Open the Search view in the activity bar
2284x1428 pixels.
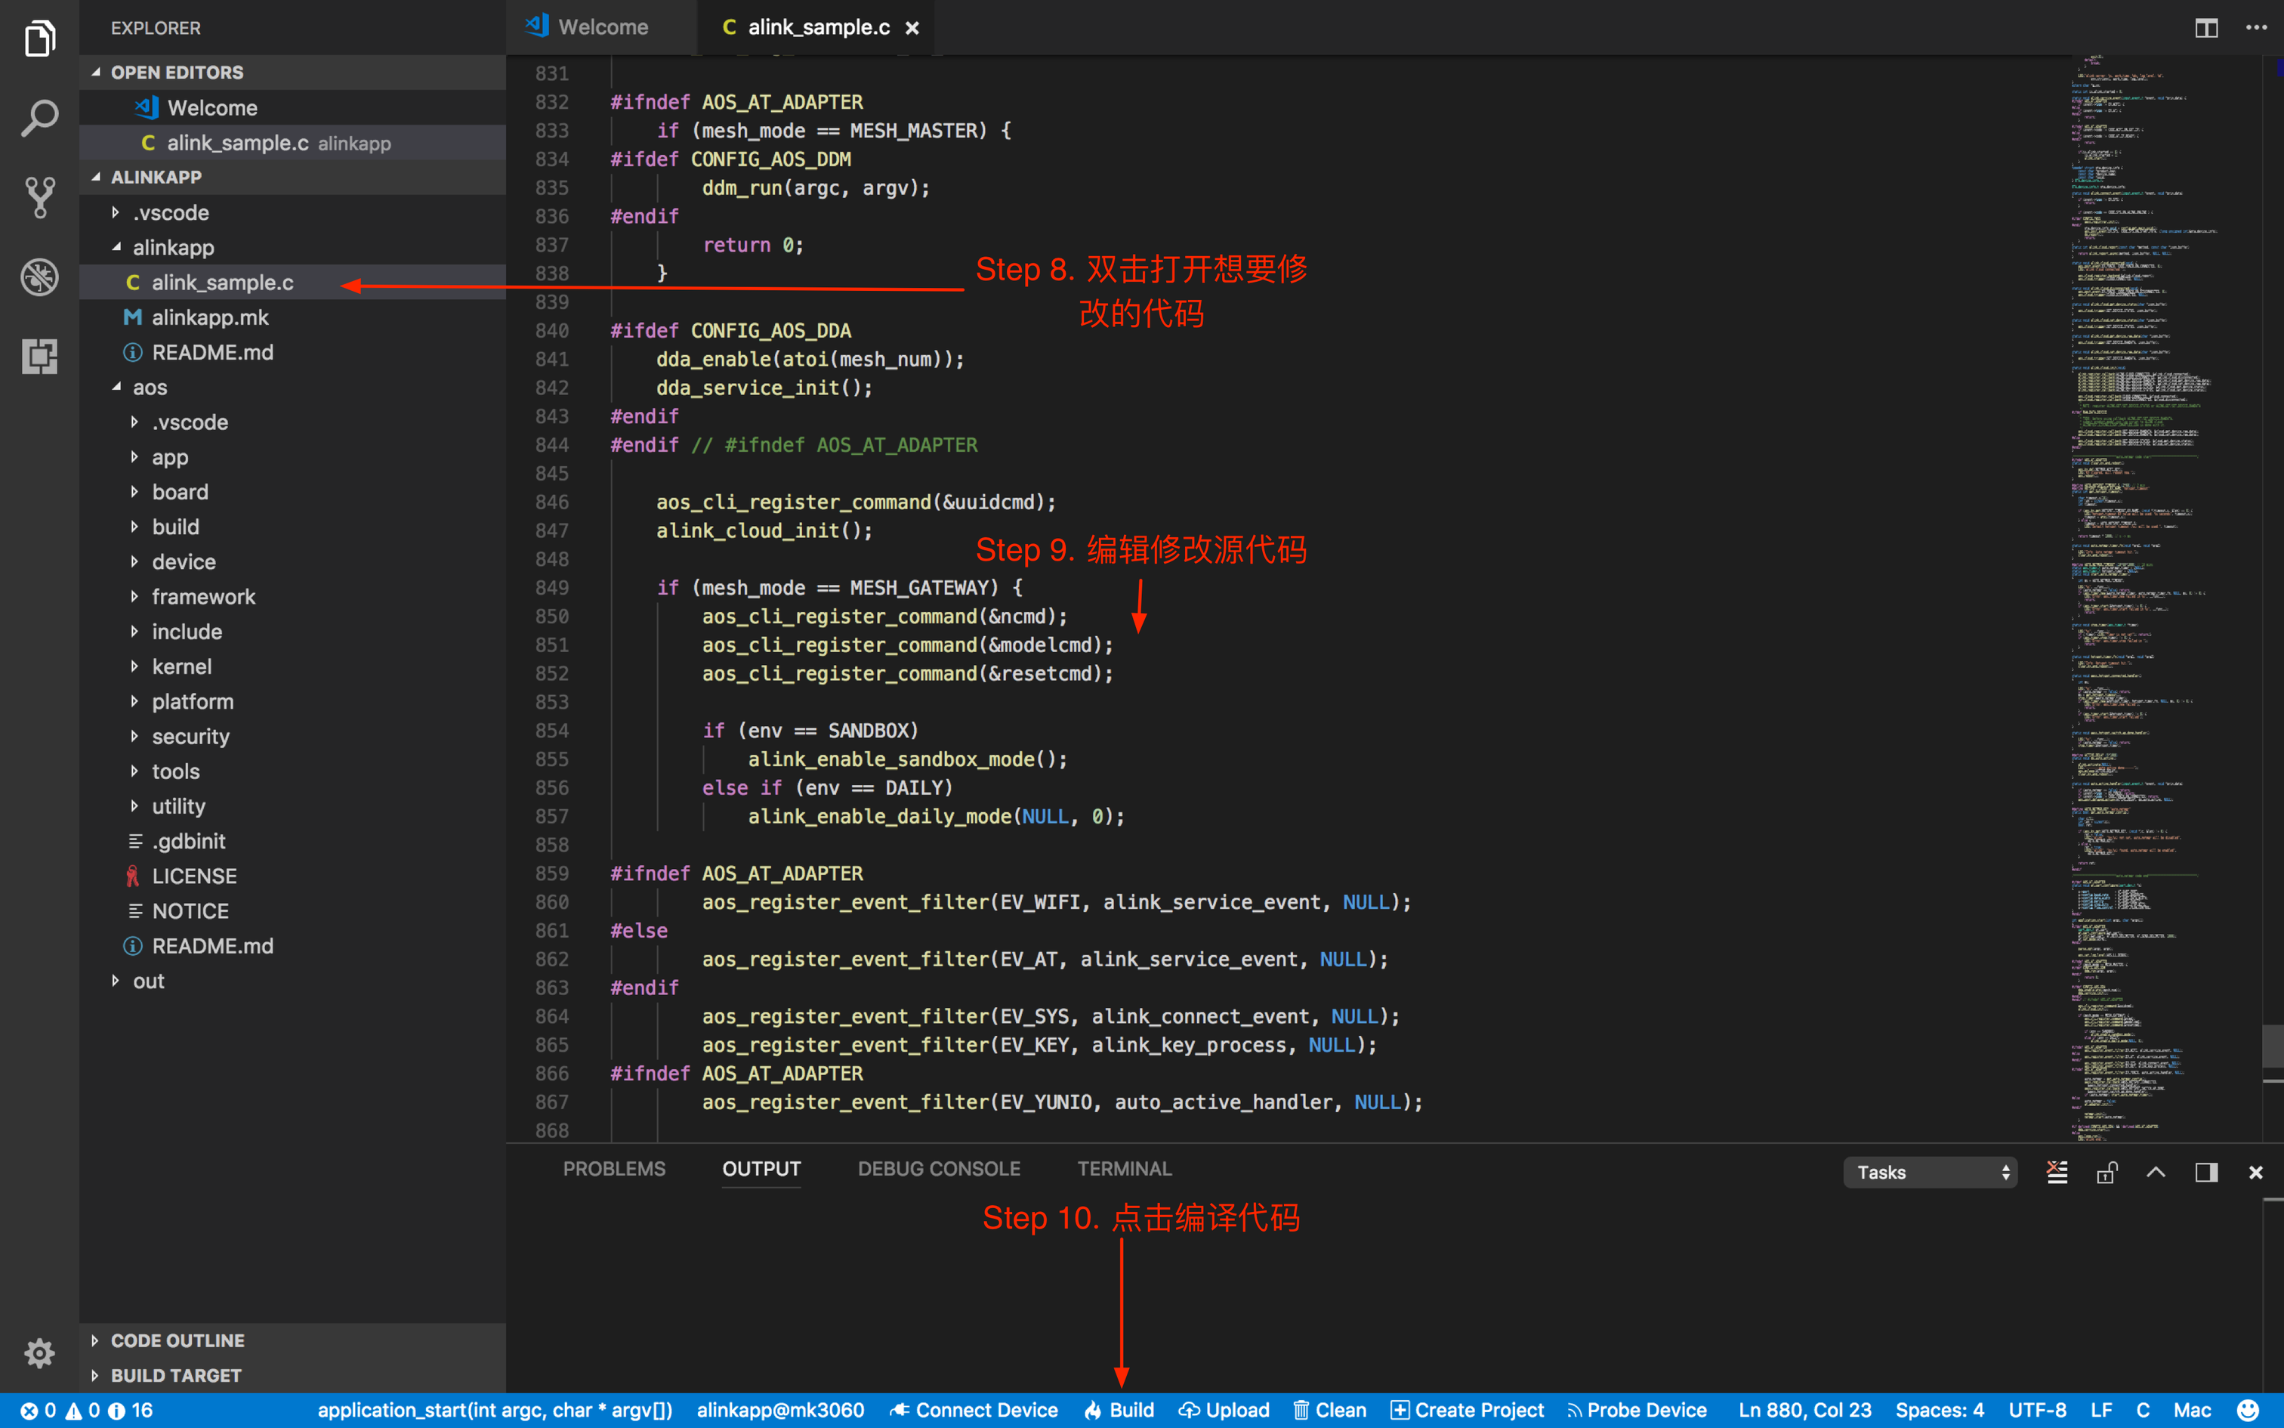coord(39,118)
